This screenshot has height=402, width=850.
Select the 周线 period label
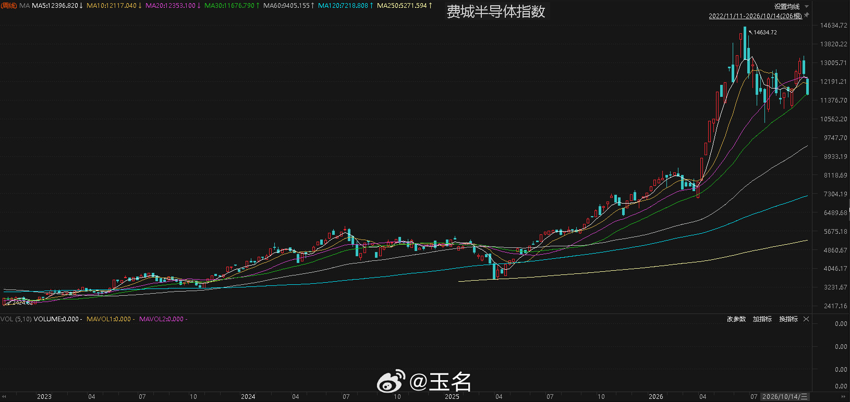coord(9,6)
